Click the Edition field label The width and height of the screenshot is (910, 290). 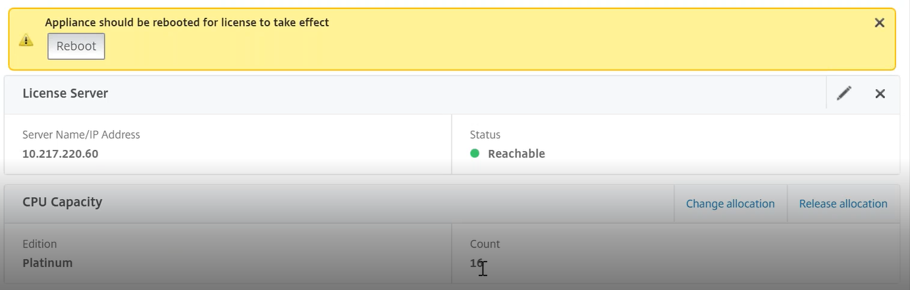coord(40,243)
